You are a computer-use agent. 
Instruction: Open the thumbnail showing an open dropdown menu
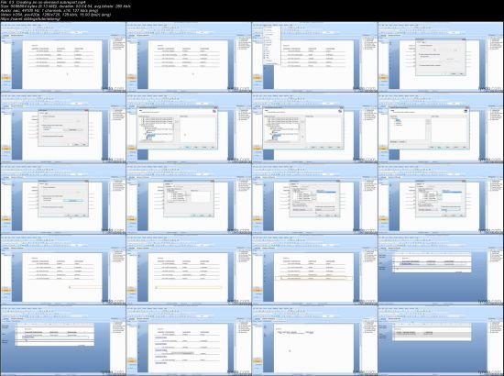(314, 57)
